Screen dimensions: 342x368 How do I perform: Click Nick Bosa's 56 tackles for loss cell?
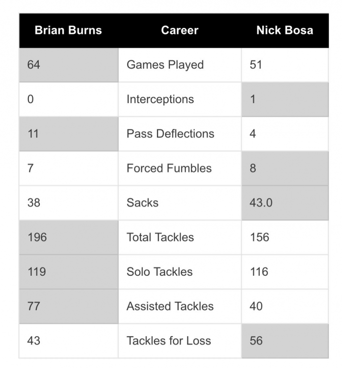point(285,341)
